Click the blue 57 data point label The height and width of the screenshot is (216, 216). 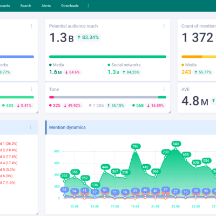coord(165,190)
